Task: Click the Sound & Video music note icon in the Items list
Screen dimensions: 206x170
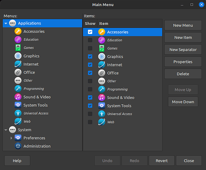Action: point(102,97)
